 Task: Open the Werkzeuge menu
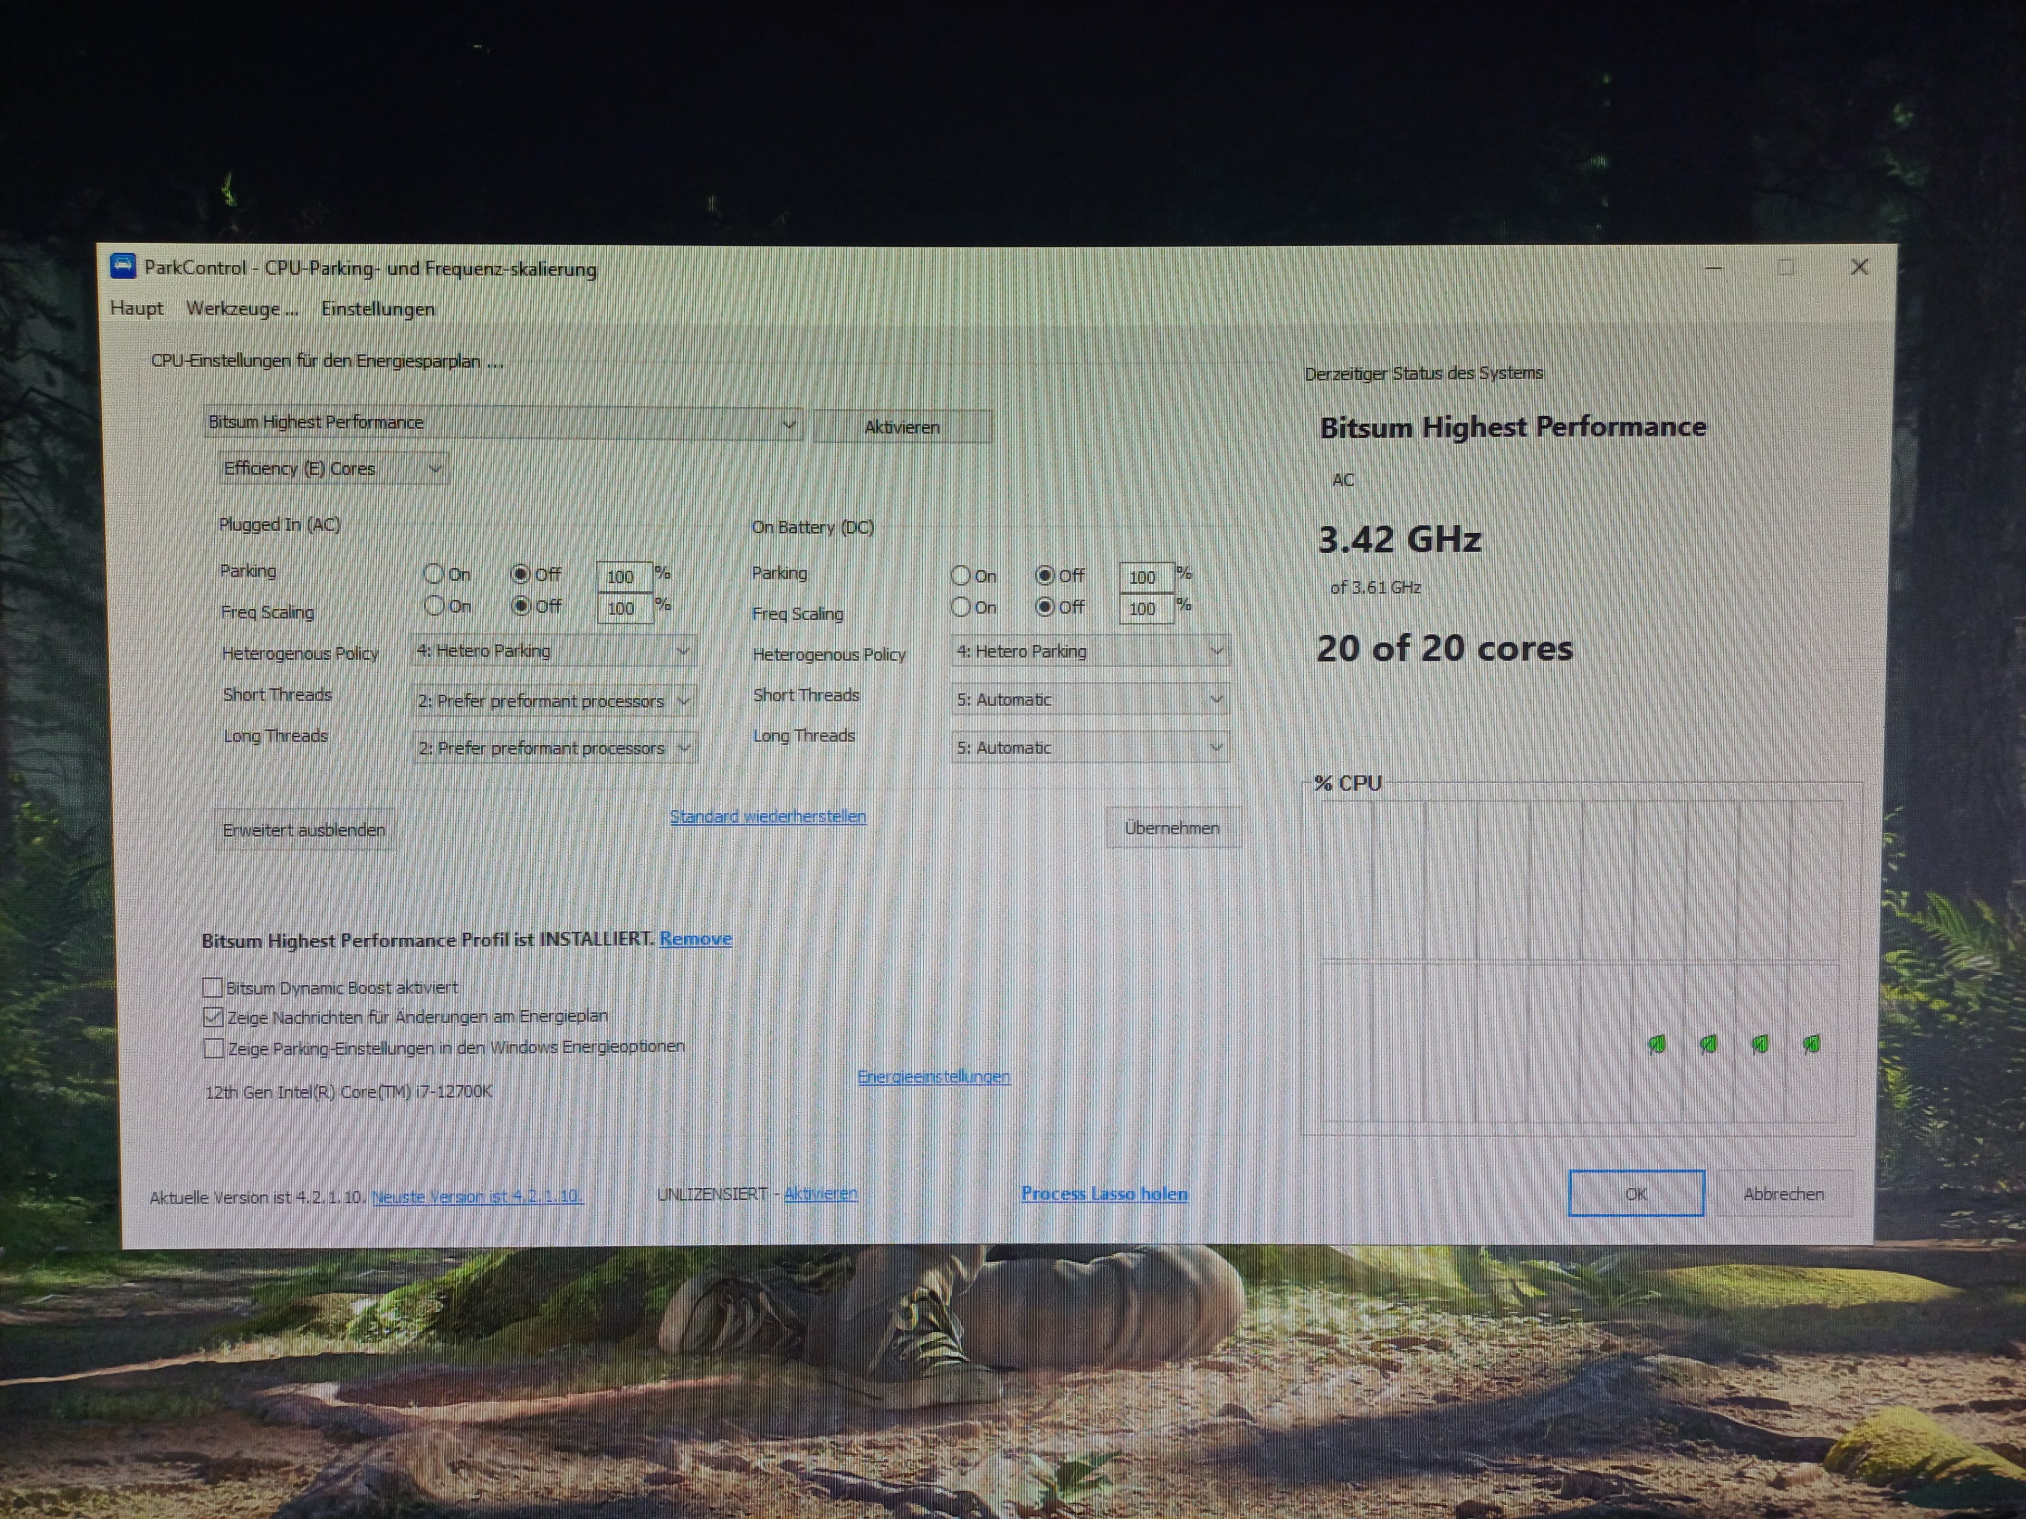tap(242, 309)
